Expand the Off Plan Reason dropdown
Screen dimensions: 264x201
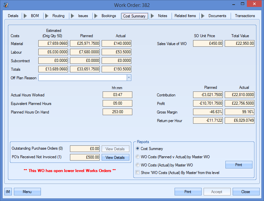(129, 78)
